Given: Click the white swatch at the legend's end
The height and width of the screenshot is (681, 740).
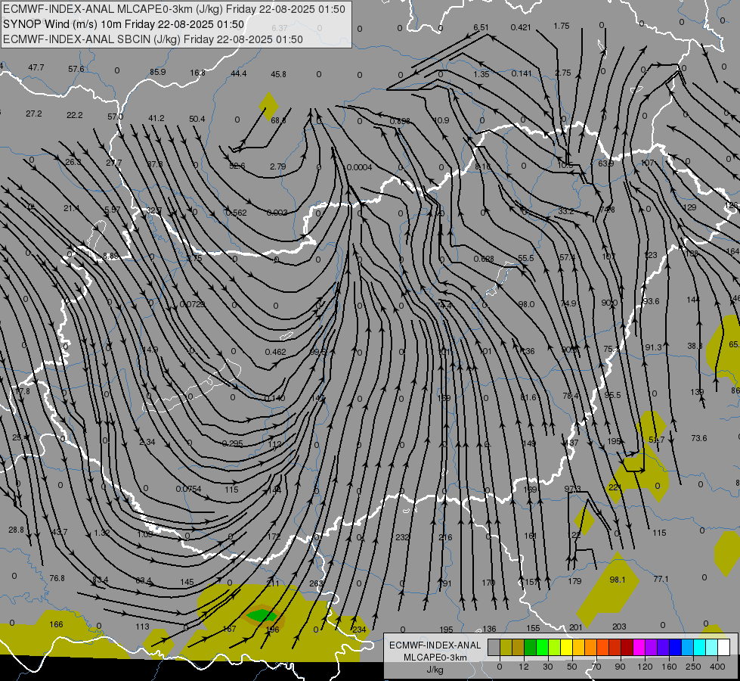Looking at the screenshot, I should [x=723, y=648].
